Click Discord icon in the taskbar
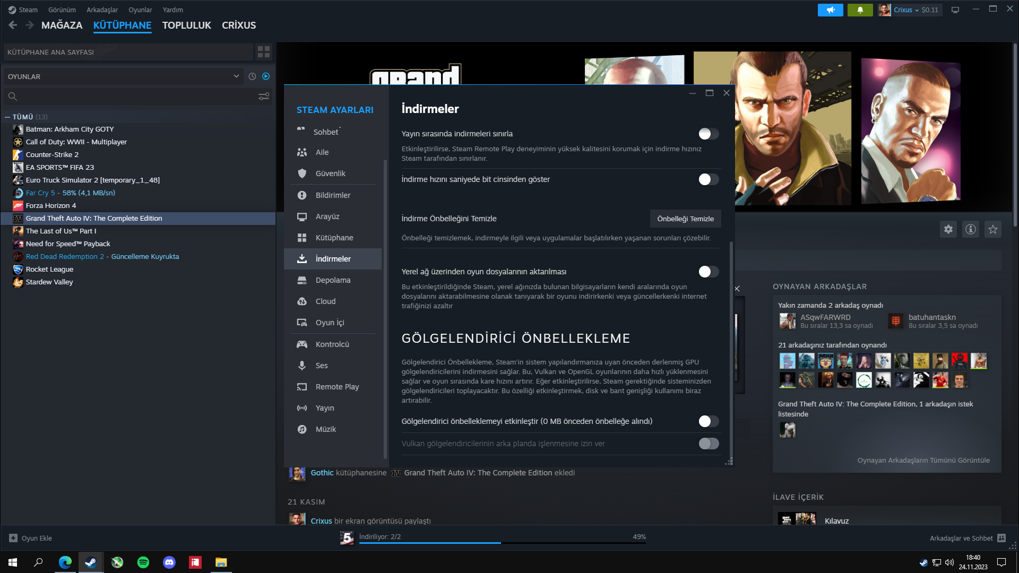Viewport: 1019px width, 573px height. click(169, 562)
